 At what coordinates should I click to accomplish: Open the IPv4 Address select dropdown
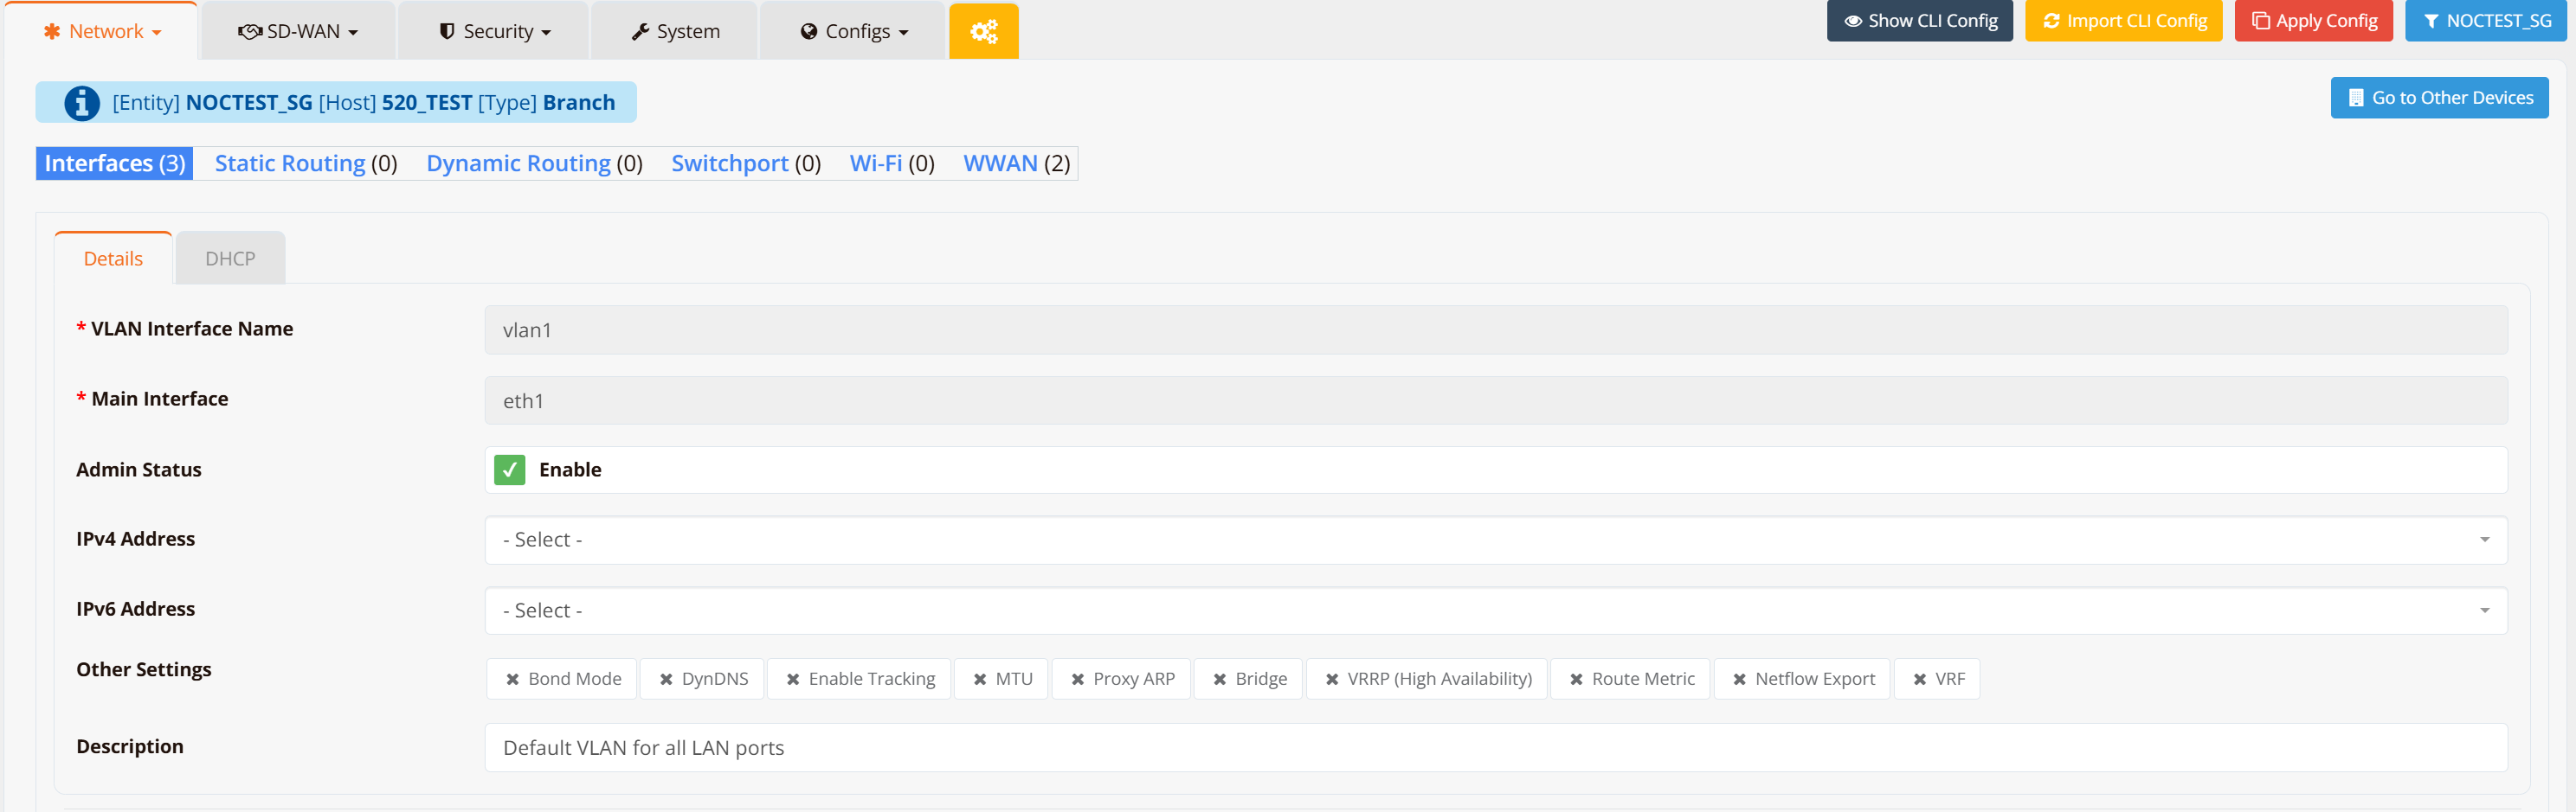(1495, 540)
